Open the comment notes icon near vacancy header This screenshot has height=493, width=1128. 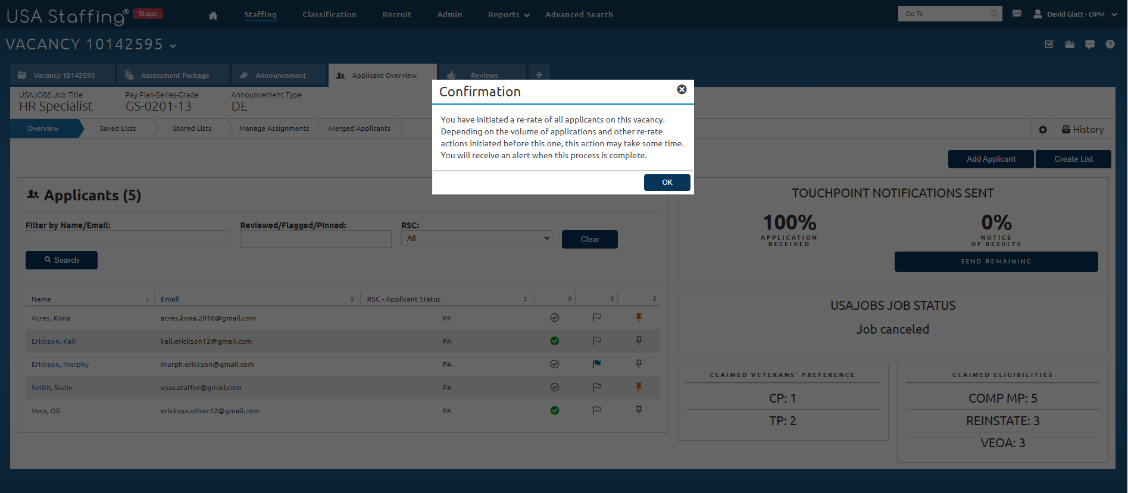point(1090,44)
